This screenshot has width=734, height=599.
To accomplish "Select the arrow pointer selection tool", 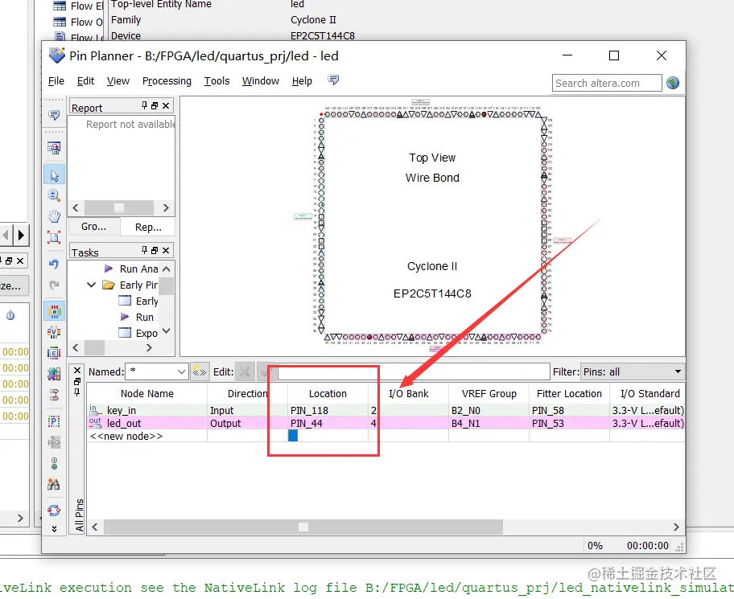I will 54,175.
